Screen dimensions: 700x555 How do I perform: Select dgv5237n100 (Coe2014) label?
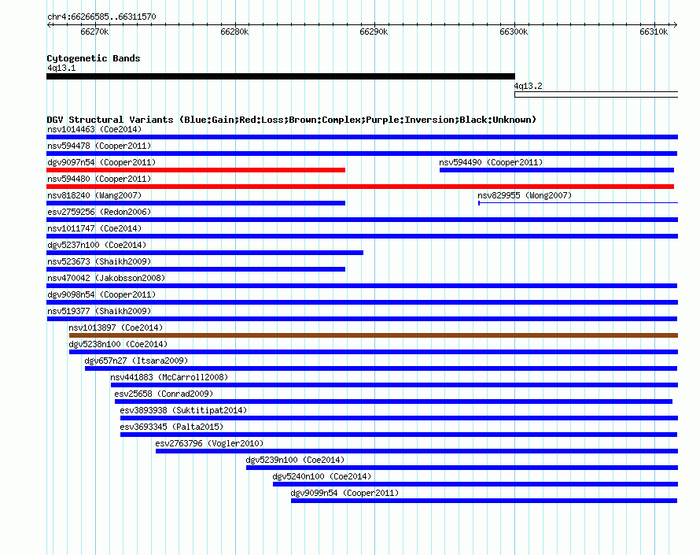point(97,245)
